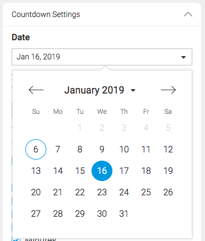Pick January 20 on the calendar
The height and width of the screenshot is (241, 205).
[36, 192]
